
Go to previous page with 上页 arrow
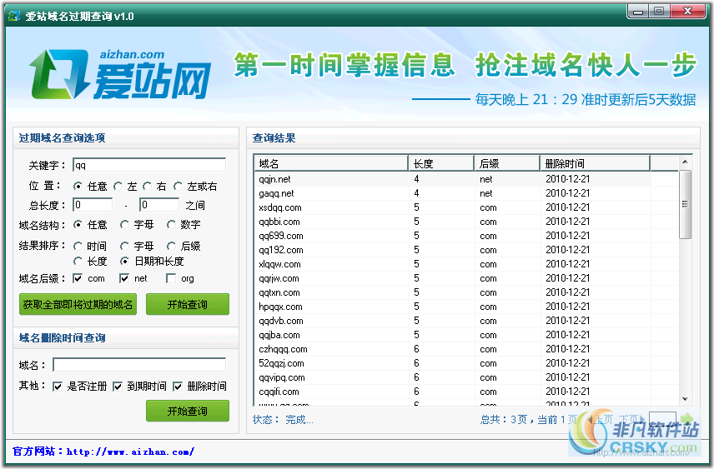pyautogui.click(x=600, y=419)
